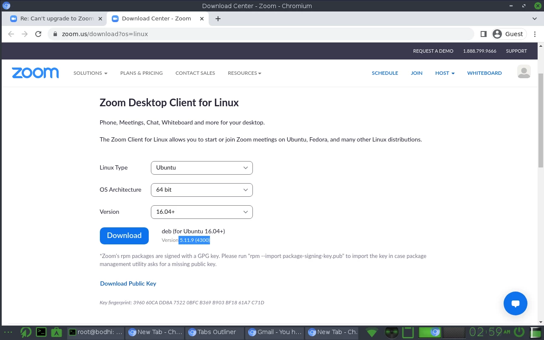This screenshot has height=340, width=544.
Task: Switch to the empty second desktop pager
Action: [x=454, y=332]
